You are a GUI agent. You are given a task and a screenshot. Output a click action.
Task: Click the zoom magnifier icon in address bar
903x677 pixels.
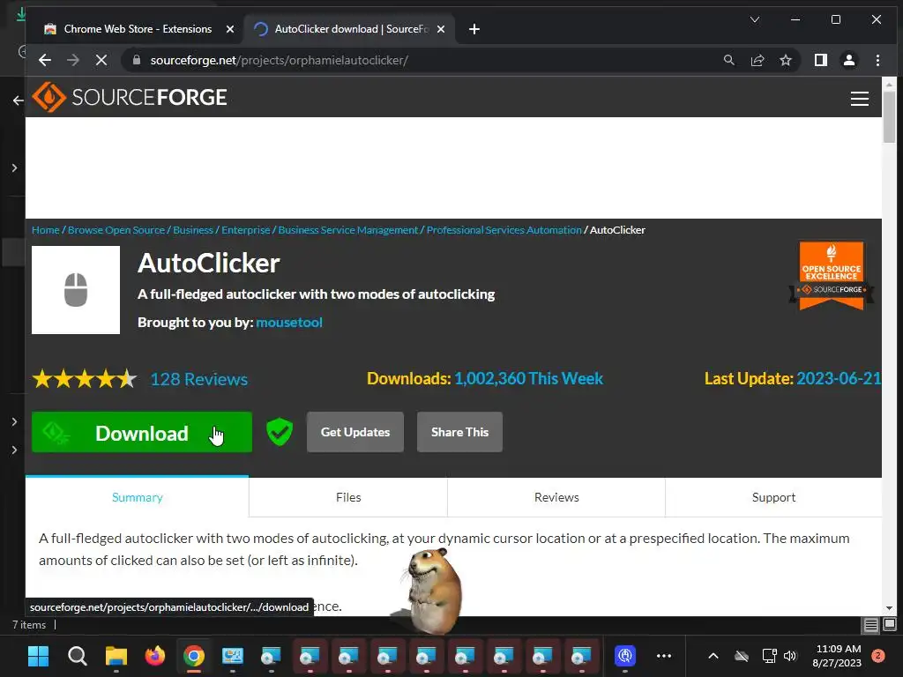pos(728,60)
